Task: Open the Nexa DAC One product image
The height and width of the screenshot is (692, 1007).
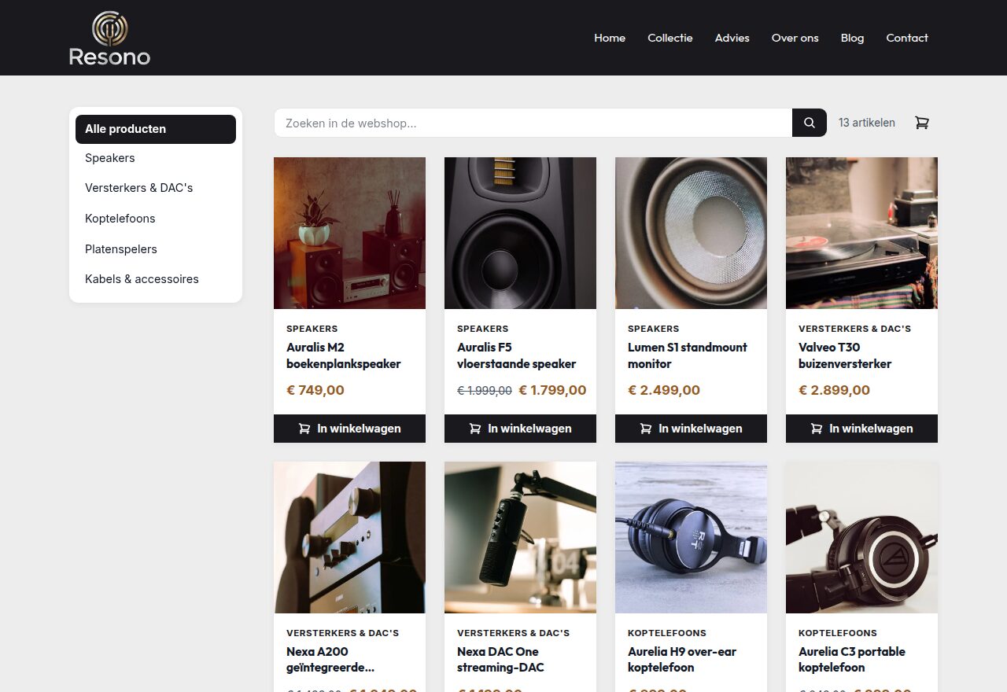Action: (520, 537)
